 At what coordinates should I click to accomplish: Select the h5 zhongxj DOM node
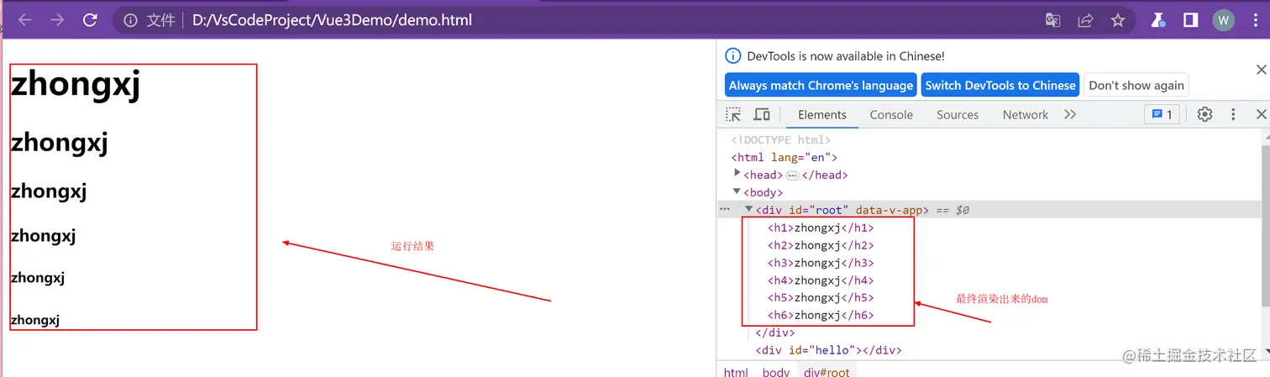coord(821,297)
